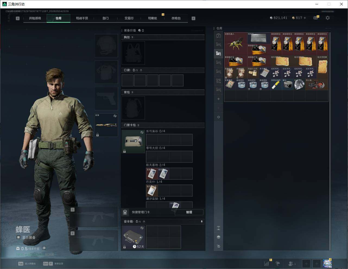This screenshot has height=269, width=348.
Task: Click the recycle bin icon in warehouse sidebar
Action: tap(219, 228)
